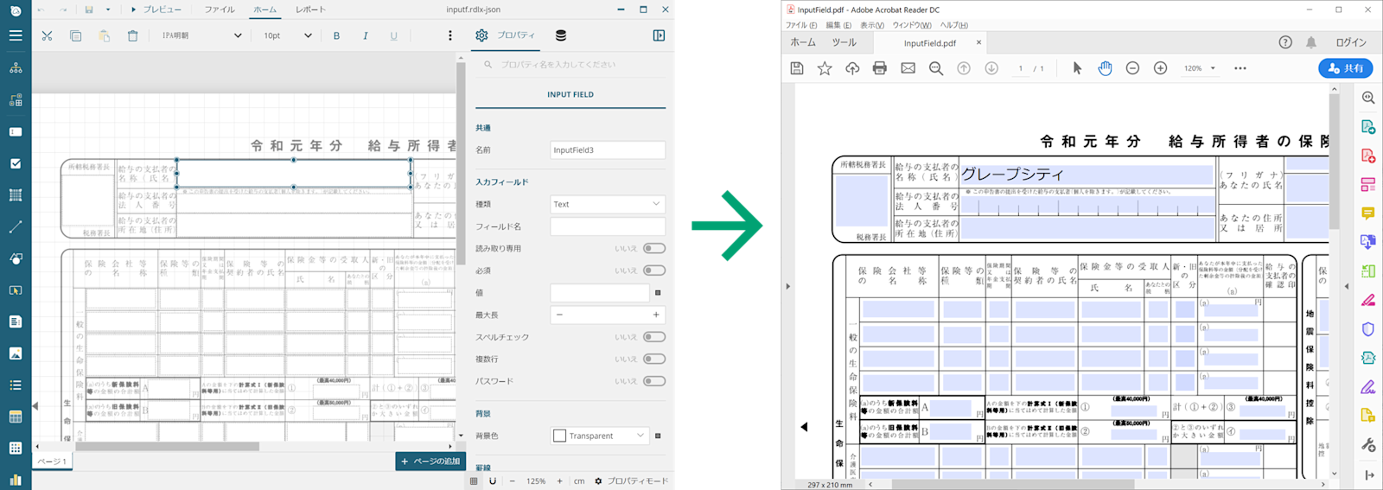Image resolution: width=1383 pixels, height=490 pixels.
Task: Toggle the 複数行 multiline switch
Action: click(654, 360)
